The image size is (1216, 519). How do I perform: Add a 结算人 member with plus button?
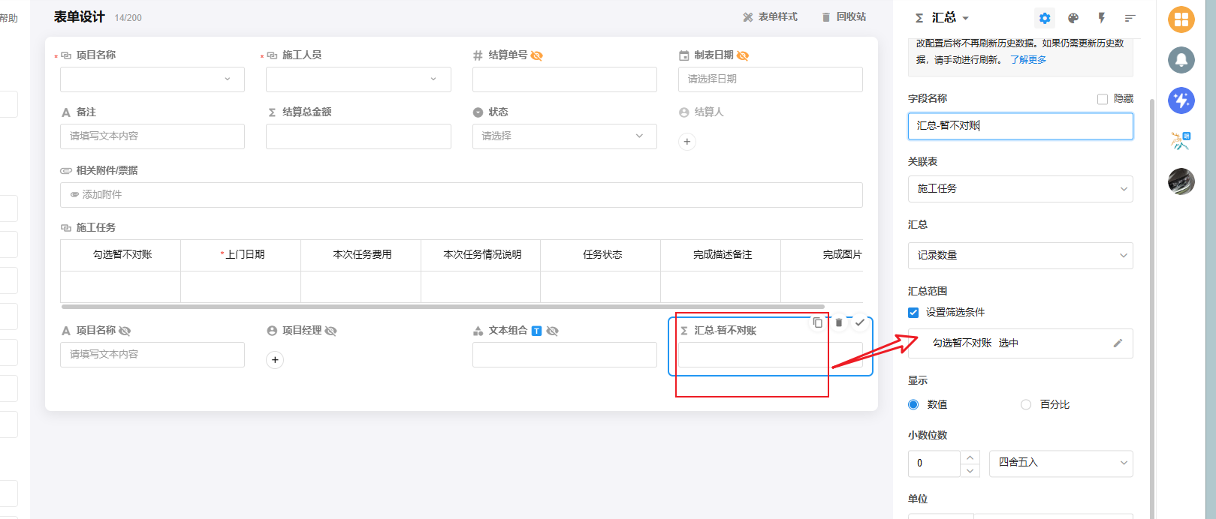pyautogui.click(x=686, y=142)
